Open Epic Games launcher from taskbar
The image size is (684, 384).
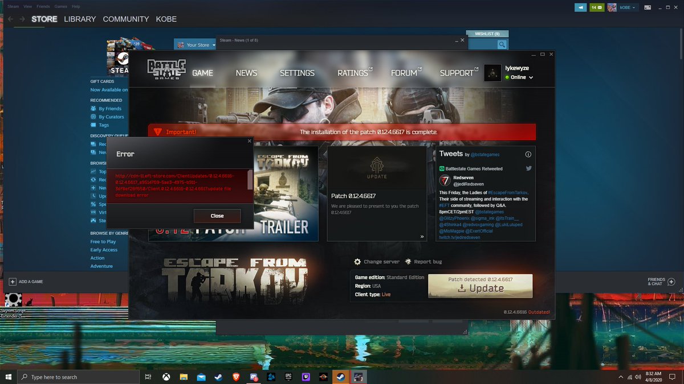(x=289, y=377)
